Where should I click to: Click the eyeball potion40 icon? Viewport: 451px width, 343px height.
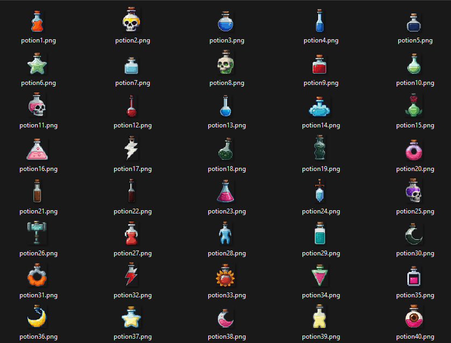point(414,316)
